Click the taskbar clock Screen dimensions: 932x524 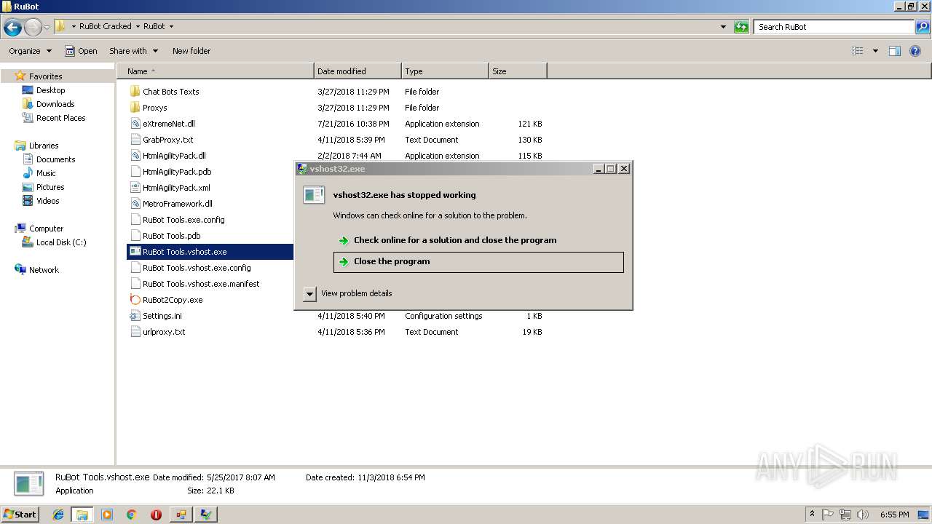tap(894, 515)
